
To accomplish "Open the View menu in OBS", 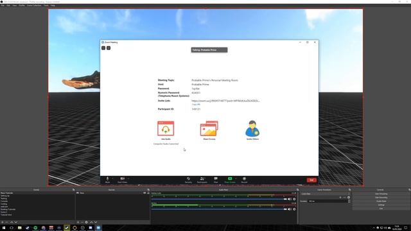I will 14,5.
